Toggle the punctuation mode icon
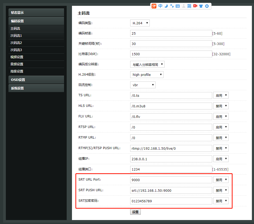The height and width of the screenshot is (224, 254). pos(172,6)
